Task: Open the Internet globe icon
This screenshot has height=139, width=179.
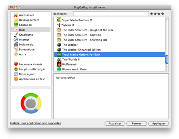Action: point(16,40)
